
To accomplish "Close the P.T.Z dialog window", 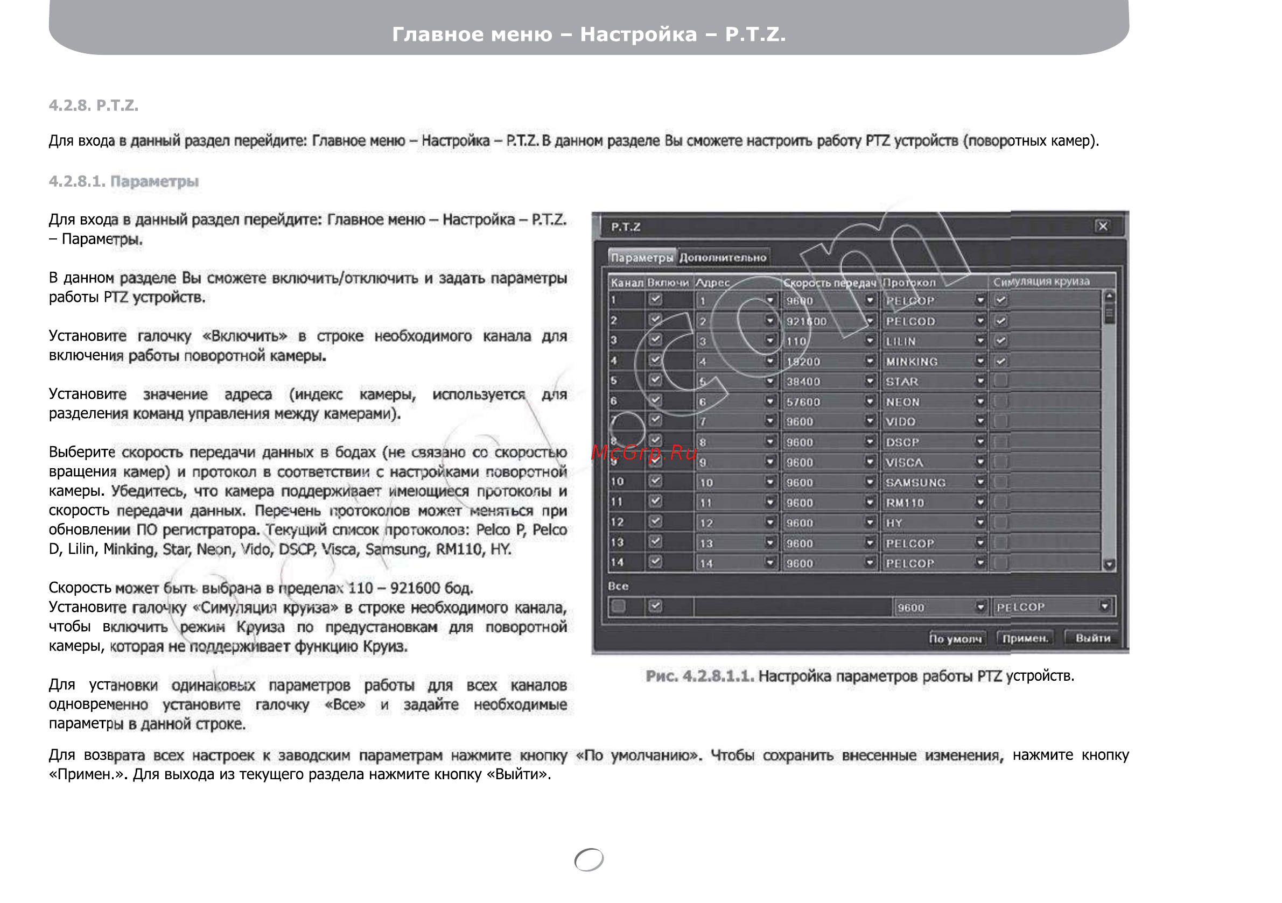I will tap(1102, 227).
